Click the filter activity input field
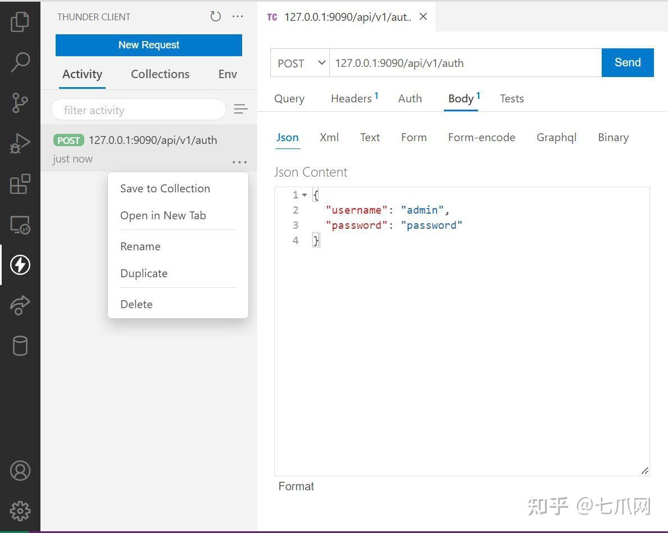Image resolution: width=668 pixels, height=533 pixels. (138, 110)
